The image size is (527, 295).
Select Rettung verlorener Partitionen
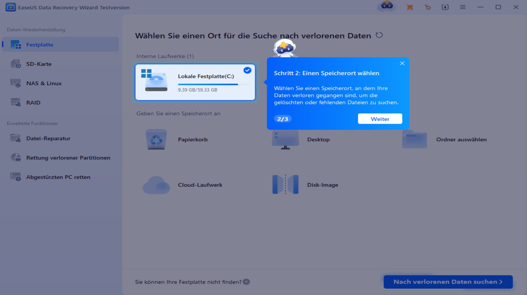click(x=68, y=158)
